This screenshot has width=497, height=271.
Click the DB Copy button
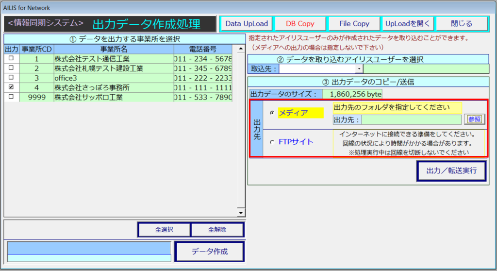pos(300,23)
